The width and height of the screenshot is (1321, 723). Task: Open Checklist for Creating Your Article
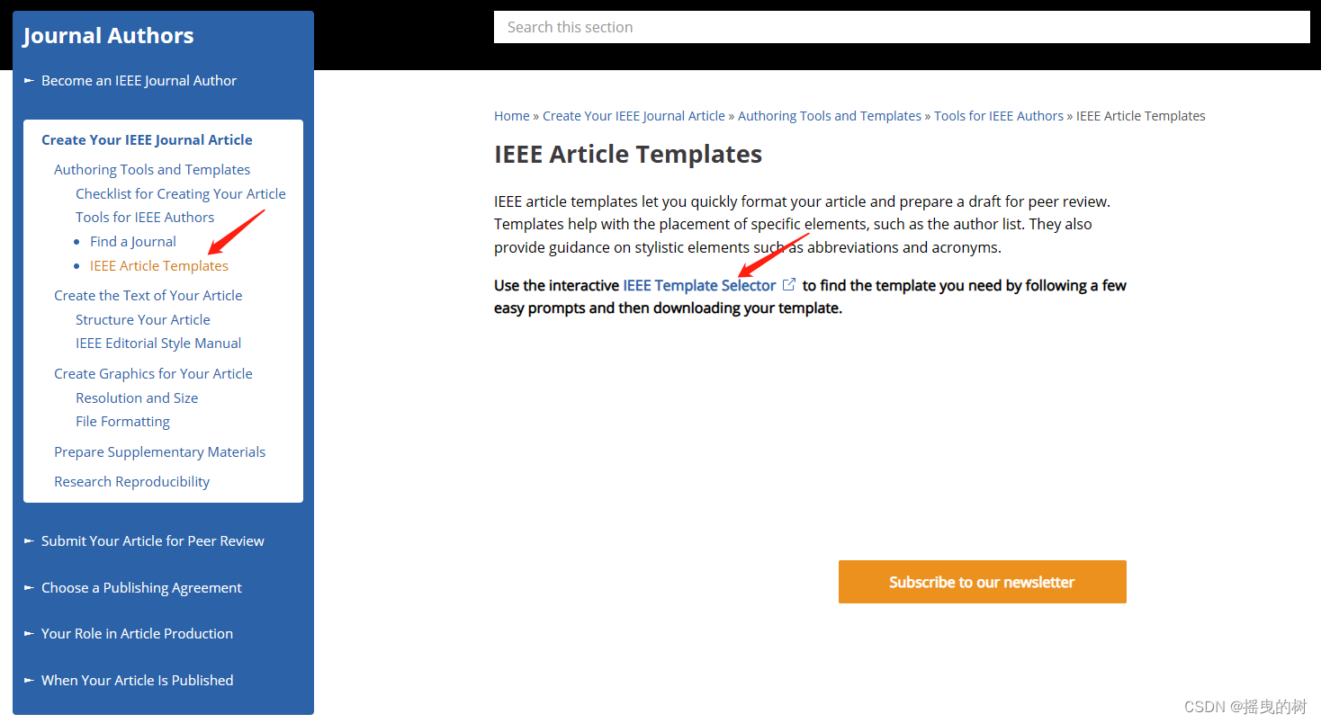tap(180, 192)
